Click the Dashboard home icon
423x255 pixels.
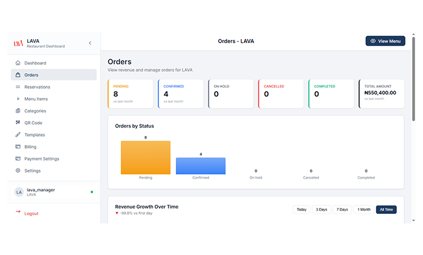18,63
